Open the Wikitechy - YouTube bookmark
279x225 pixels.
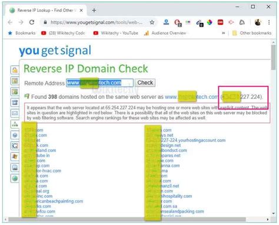[116, 33]
